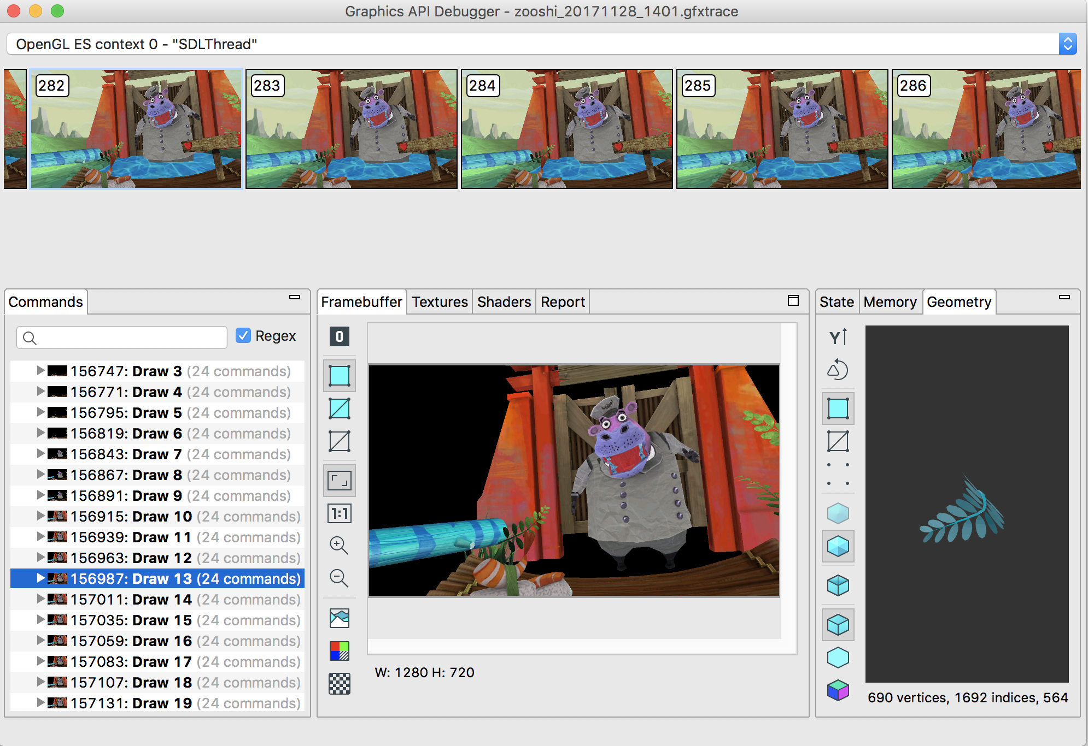Select the framebuffer wireframe overlay icon

coord(339,408)
